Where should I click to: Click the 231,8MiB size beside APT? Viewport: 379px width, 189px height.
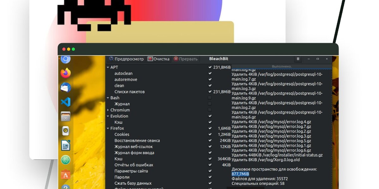pyautogui.click(x=222, y=67)
